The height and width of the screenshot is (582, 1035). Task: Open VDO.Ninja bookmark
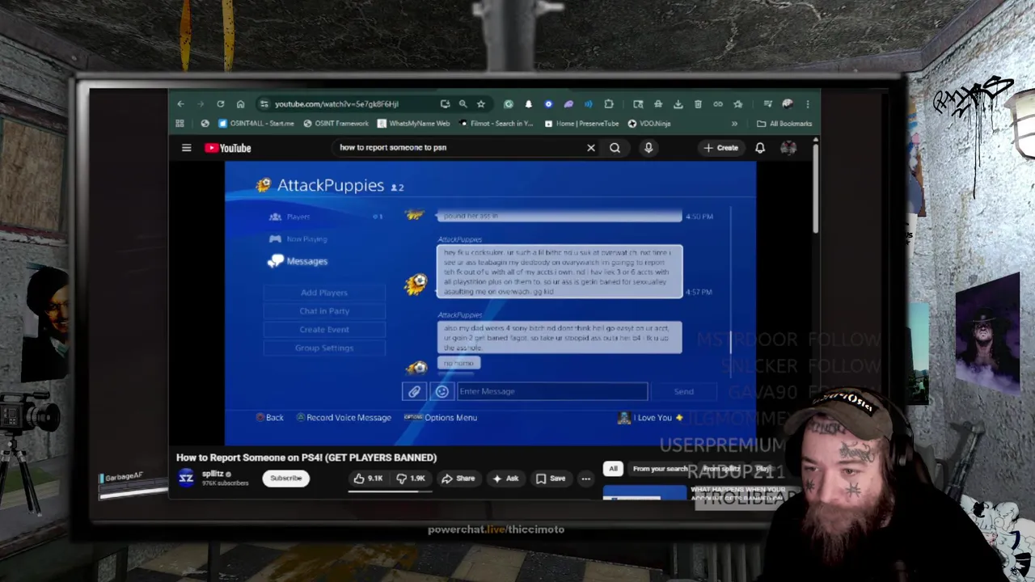[649, 124]
